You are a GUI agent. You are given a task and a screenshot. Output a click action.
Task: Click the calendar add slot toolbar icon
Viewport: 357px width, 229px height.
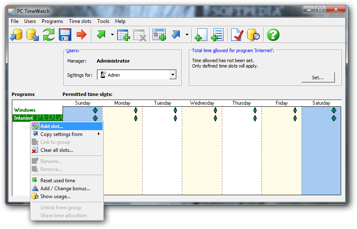pyautogui.click(x=159, y=35)
